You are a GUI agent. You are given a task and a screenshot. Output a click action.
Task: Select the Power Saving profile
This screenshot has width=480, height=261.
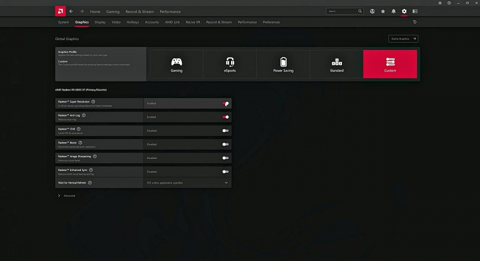[283, 64]
